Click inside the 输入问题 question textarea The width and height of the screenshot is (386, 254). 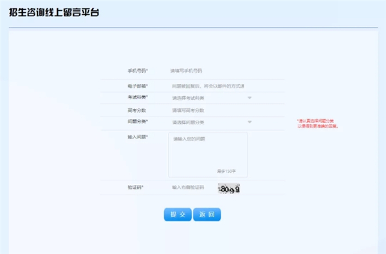(208, 155)
